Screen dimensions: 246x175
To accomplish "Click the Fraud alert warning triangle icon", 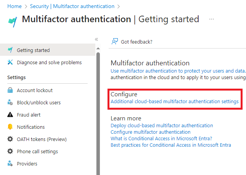I will point(10,115).
